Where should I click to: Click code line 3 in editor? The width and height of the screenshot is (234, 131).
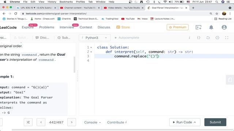[164, 56]
